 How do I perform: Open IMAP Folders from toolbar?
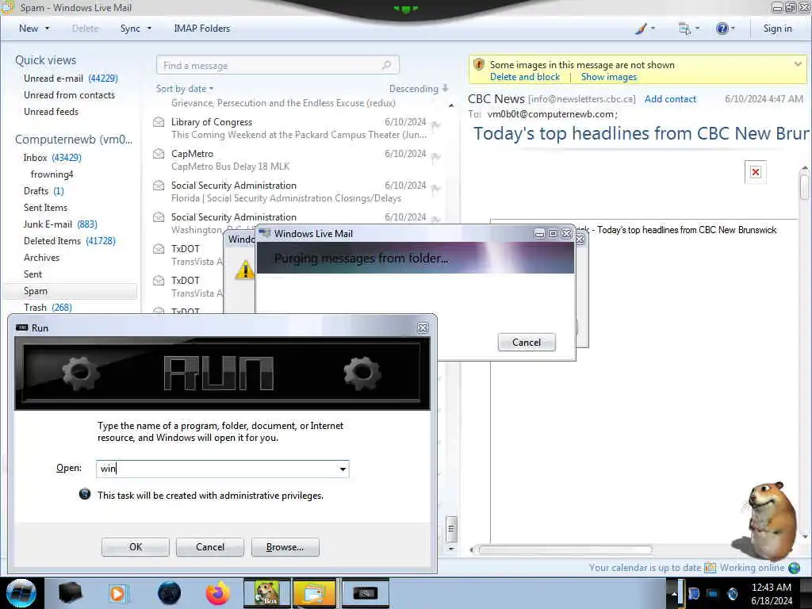[x=202, y=29]
